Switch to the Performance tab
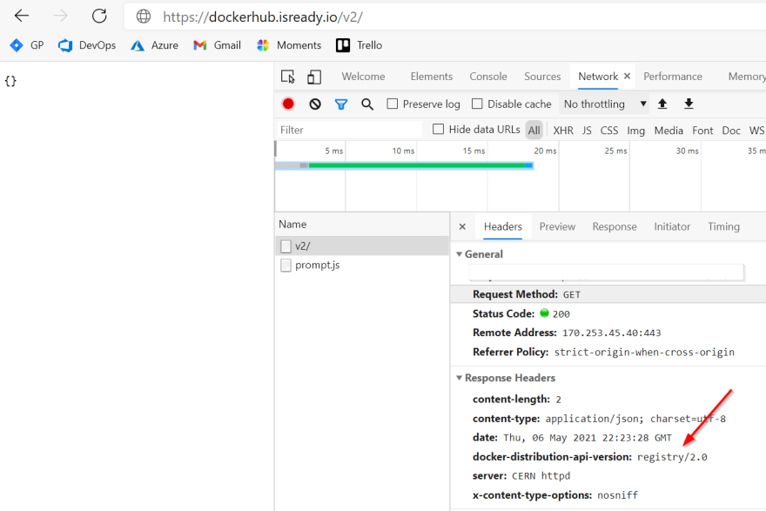This screenshot has height=511, width=766. click(673, 77)
